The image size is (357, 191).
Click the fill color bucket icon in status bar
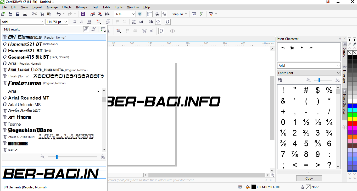pyautogui.click(x=247, y=187)
